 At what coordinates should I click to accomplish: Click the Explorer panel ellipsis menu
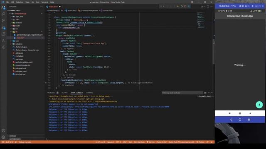tap(42, 7)
